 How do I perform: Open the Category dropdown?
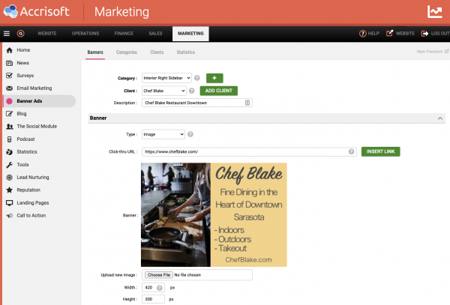166,78
